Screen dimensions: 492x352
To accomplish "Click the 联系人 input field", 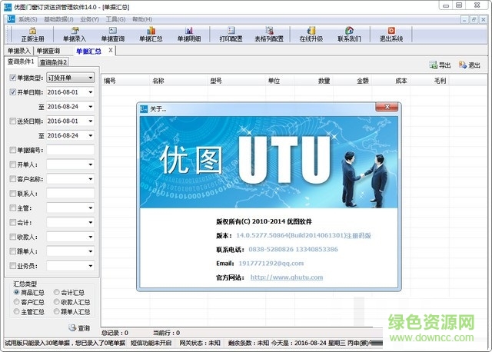I will [x=70, y=193].
